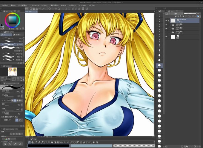
Task: Toggle visibility eye of the 用紙 paper layer
Action: (167, 37)
